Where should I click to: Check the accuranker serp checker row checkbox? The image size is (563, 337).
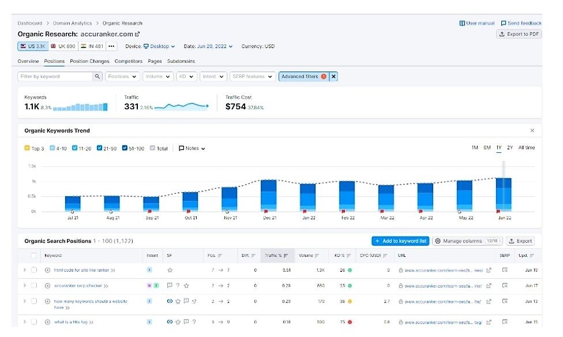point(34,286)
